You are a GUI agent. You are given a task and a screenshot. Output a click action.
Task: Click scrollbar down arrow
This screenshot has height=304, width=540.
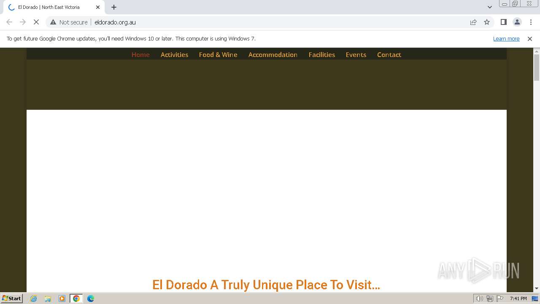(537, 288)
